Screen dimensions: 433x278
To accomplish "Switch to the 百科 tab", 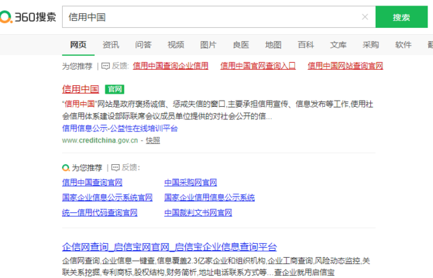I will click(306, 45).
